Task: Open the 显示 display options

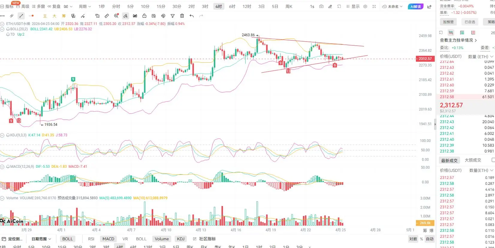Action: coord(353,6)
